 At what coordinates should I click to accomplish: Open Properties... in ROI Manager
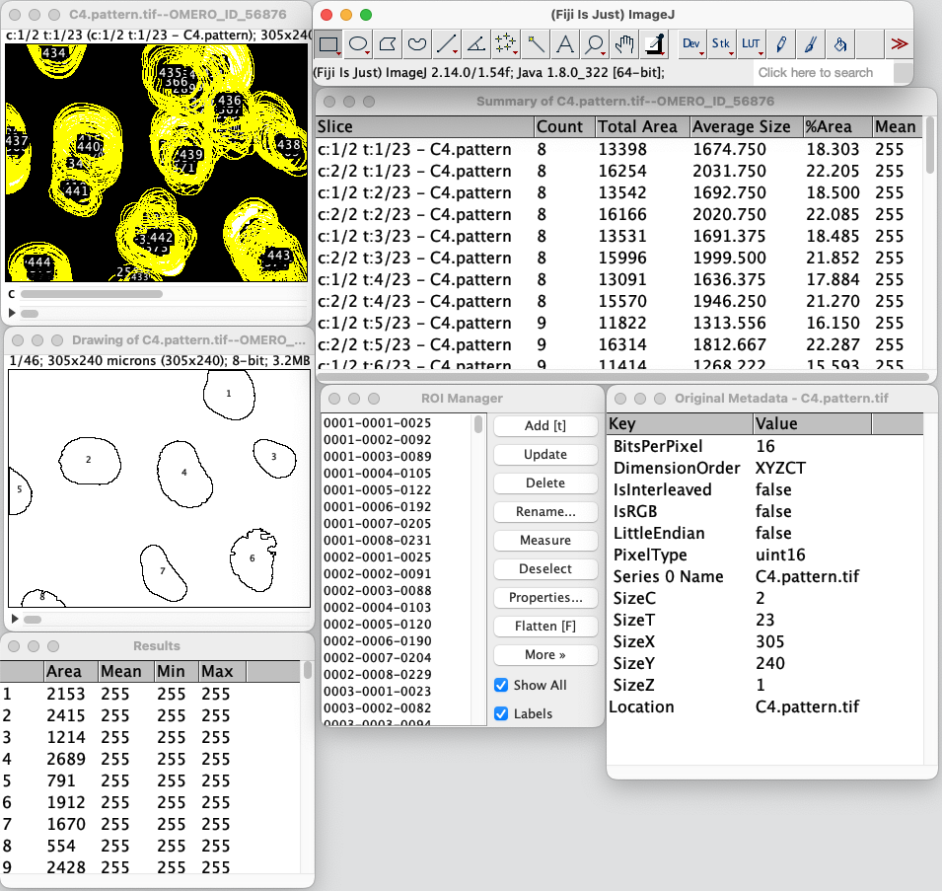coord(545,598)
